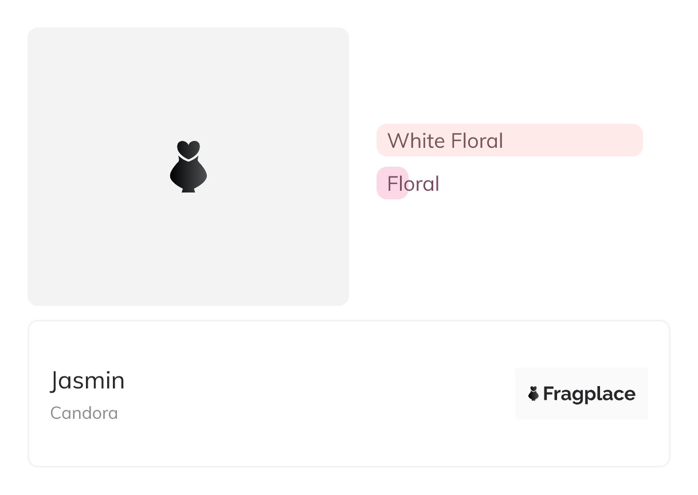The height and width of the screenshot is (495, 698).
Task: Click the empty right end of the White Floral bar
Action: coord(625,140)
